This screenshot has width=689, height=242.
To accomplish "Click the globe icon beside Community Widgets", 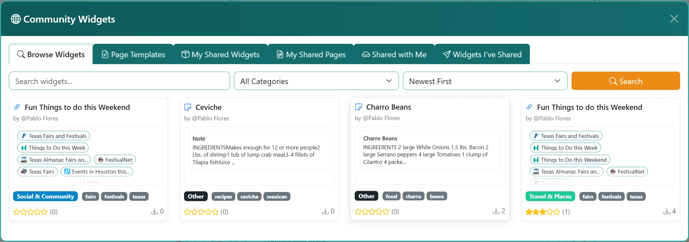I will coord(16,19).
